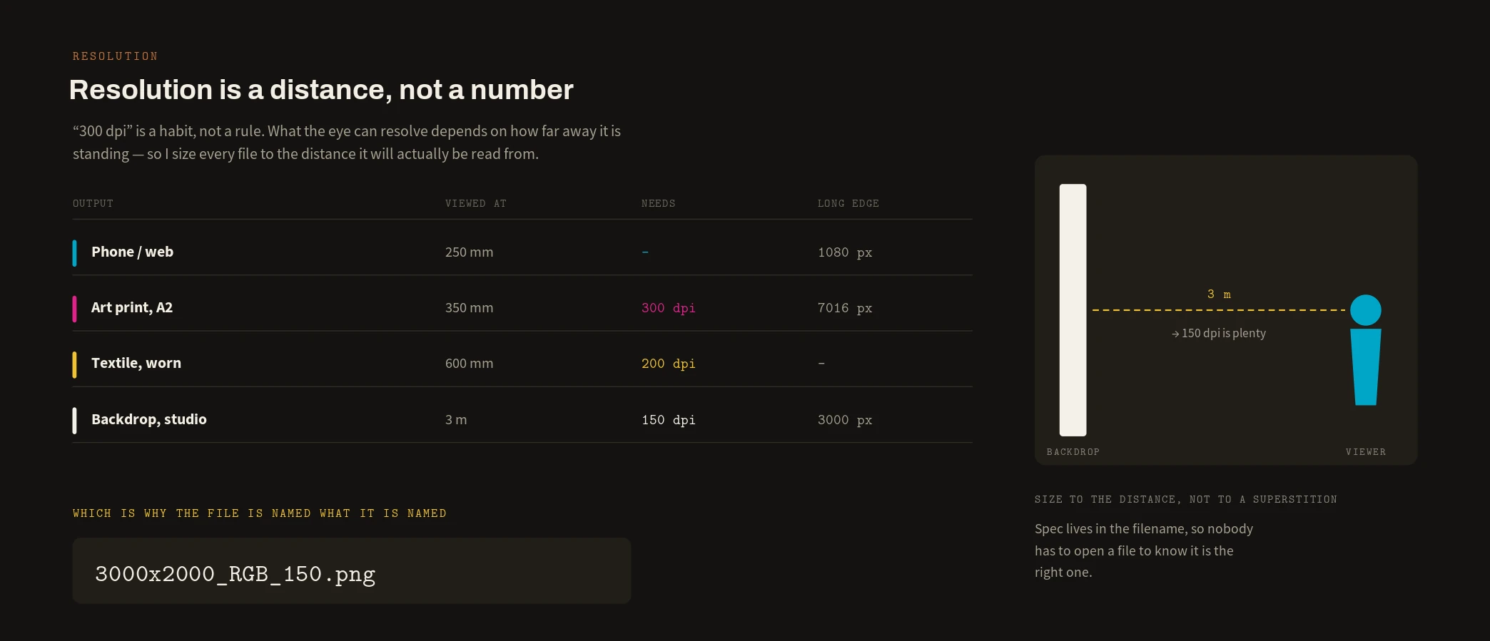
Task: Click the blue viewer body shape
Action: (x=1366, y=366)
